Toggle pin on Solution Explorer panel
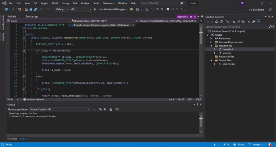Viewport: 276px width, 147px height. 269,17
